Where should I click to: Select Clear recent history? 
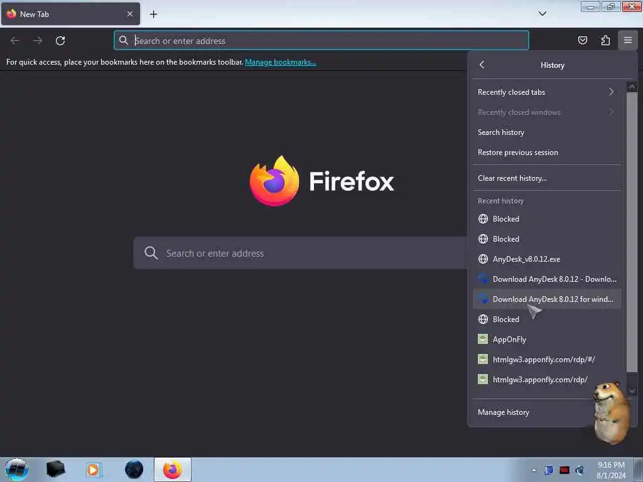[547, 178]
